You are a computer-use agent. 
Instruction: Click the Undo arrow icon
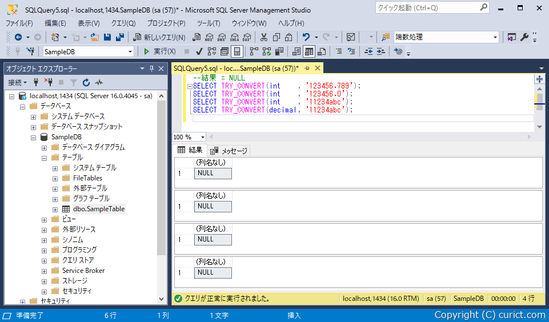click(306, 37)
